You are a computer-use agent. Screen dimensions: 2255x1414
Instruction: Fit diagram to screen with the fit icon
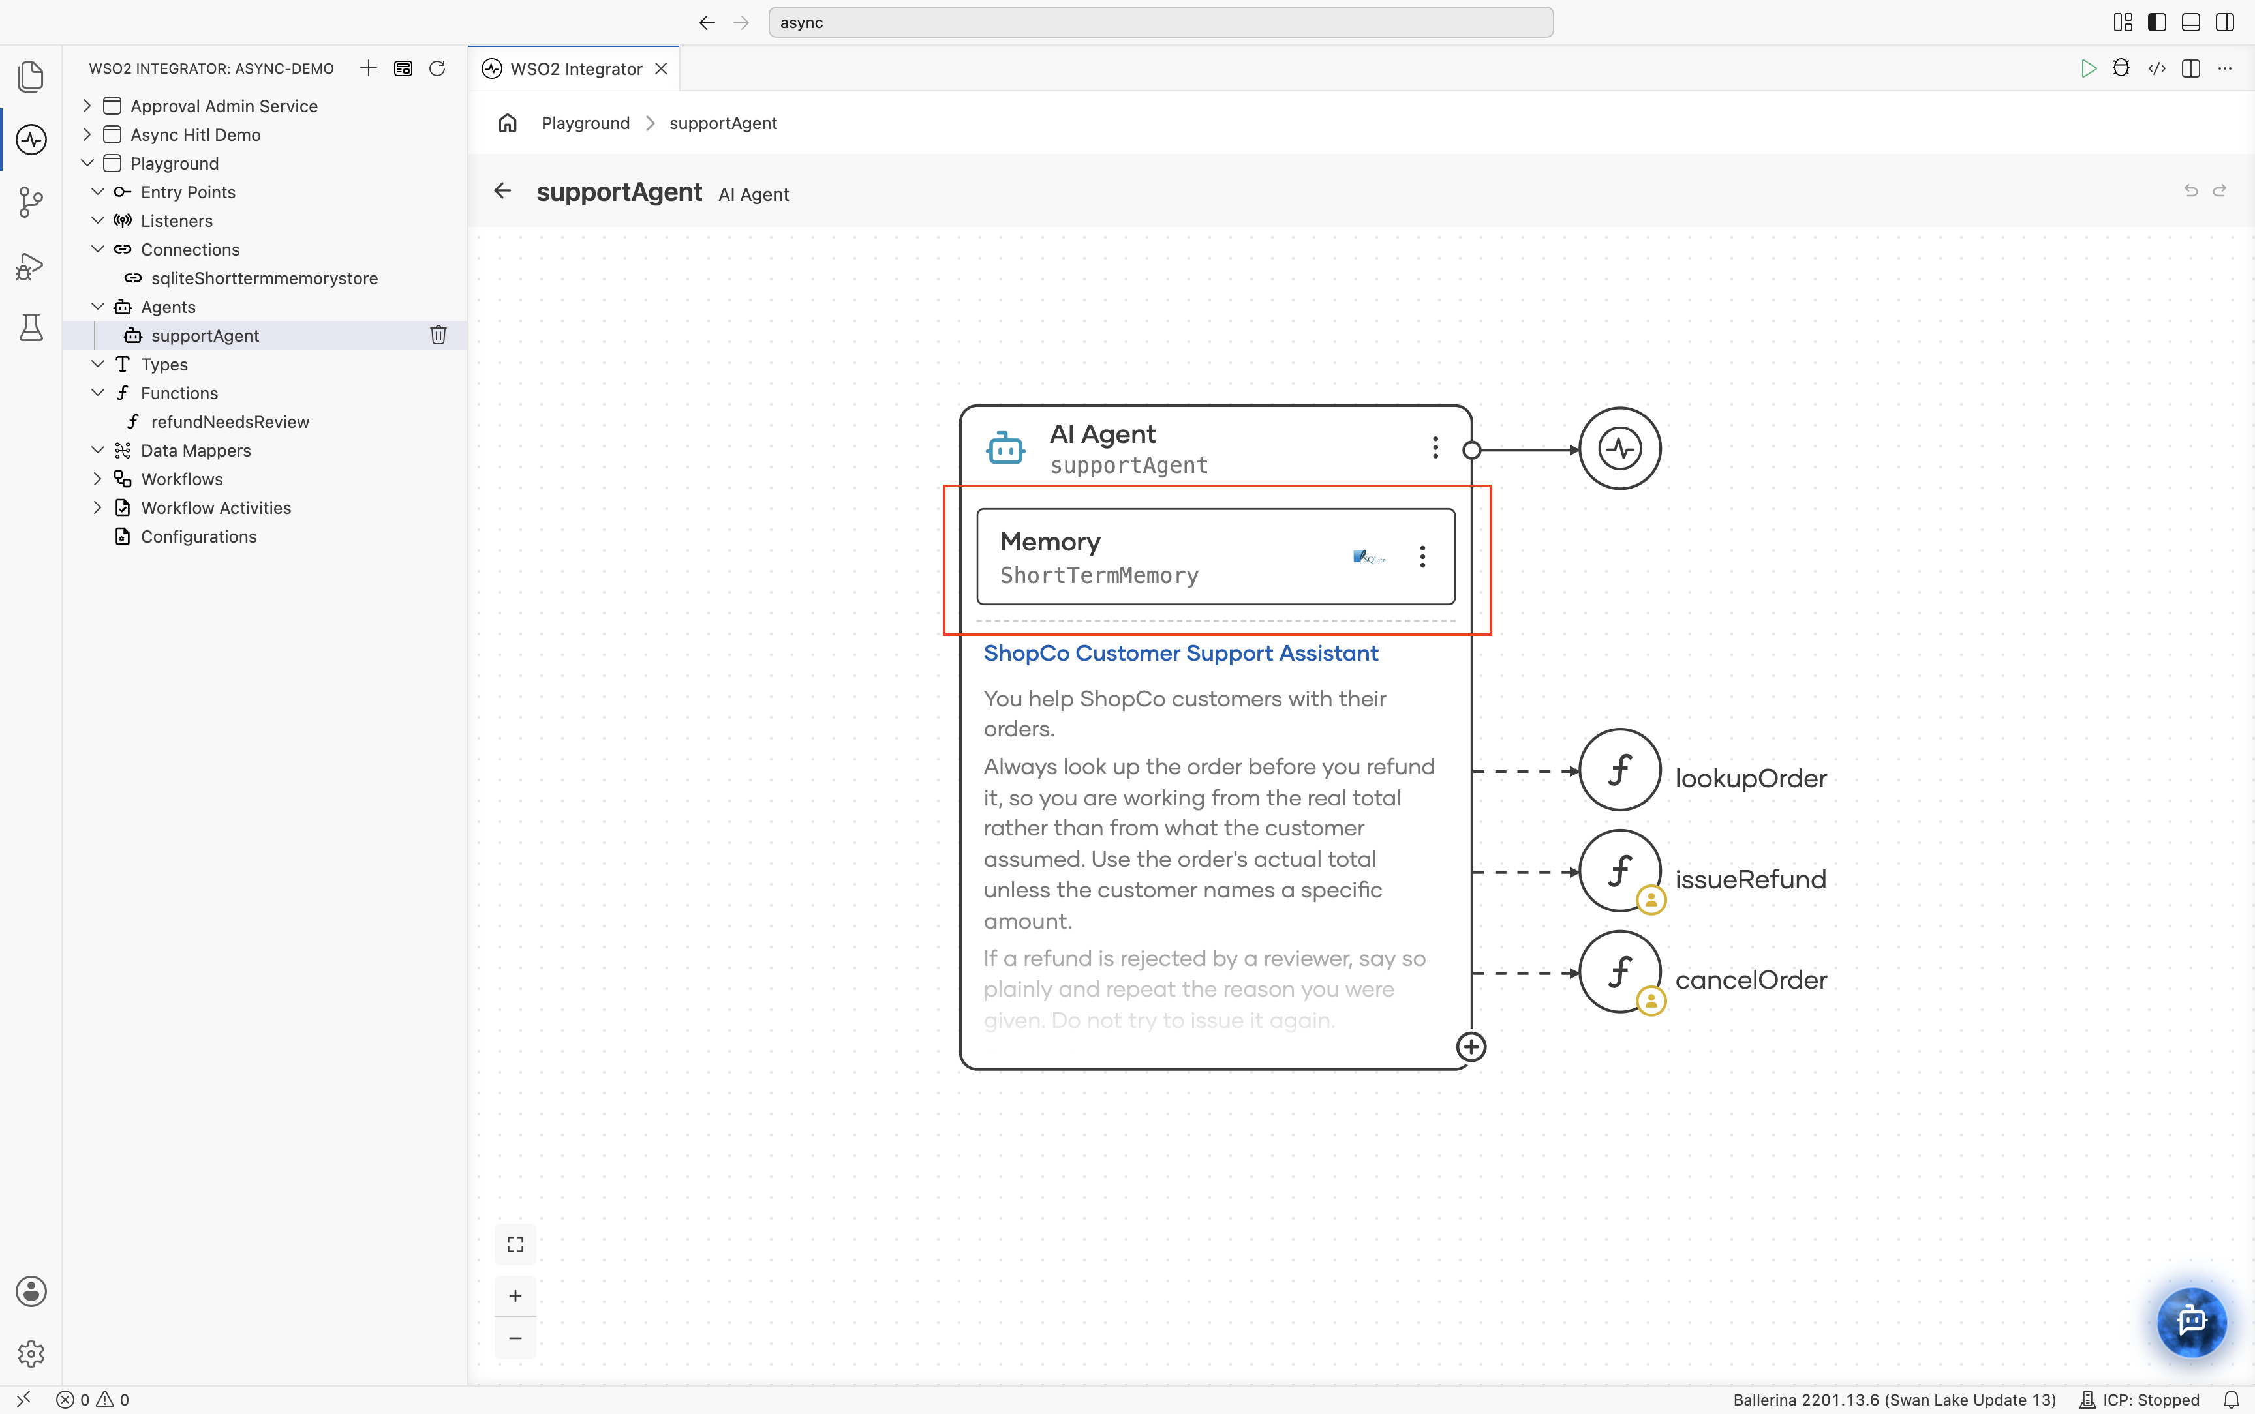pyautogui.click(x=515, y=1244)
